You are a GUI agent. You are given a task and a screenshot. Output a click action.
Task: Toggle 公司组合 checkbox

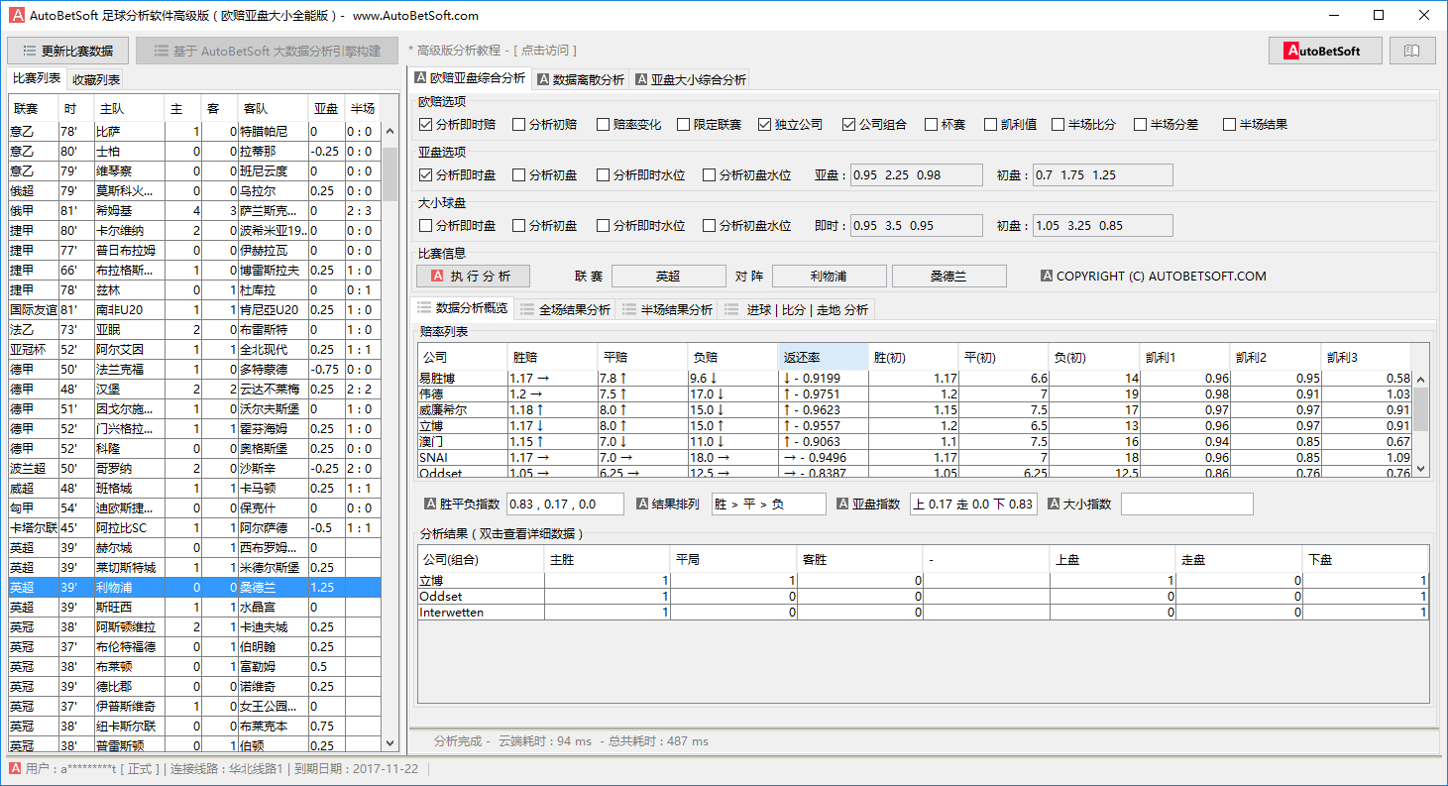tap(874, 125)
